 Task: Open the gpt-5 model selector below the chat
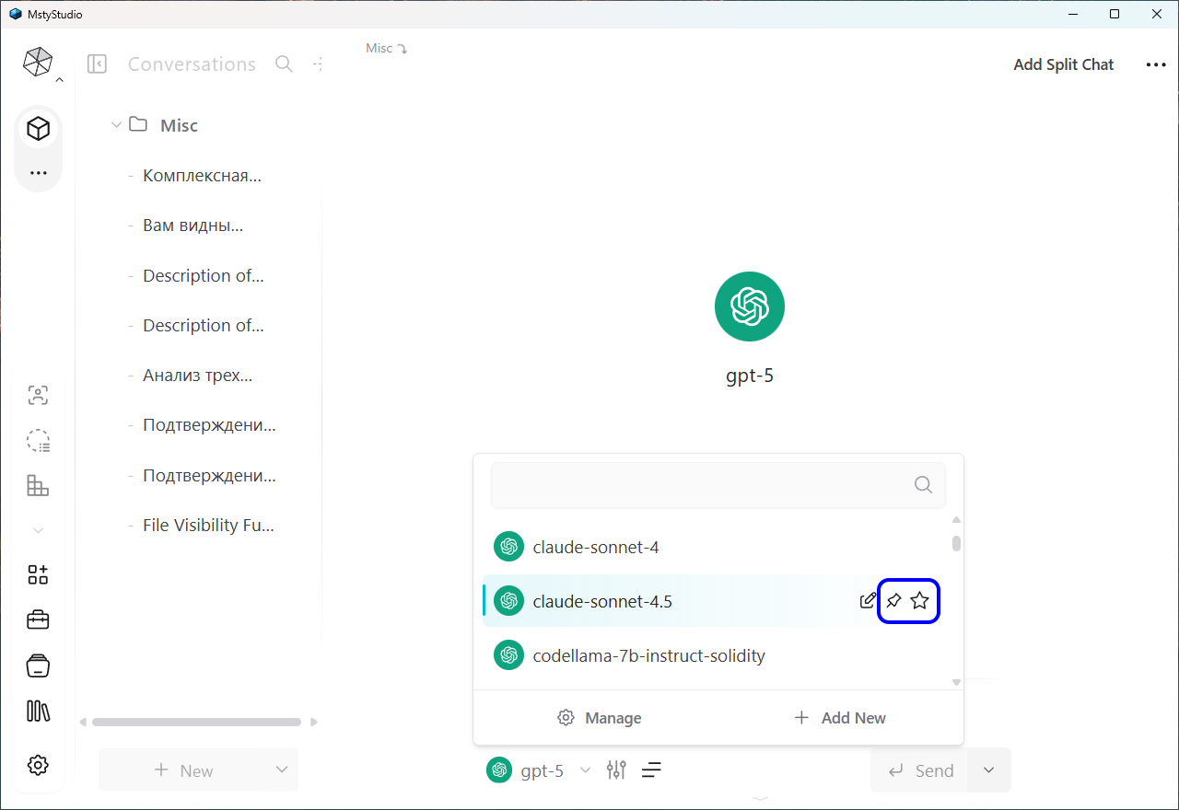click(x=539, y=770)
